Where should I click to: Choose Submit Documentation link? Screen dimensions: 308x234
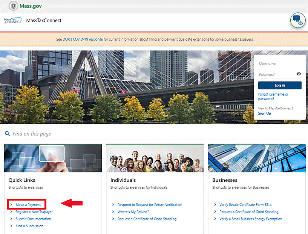point(33,219)
